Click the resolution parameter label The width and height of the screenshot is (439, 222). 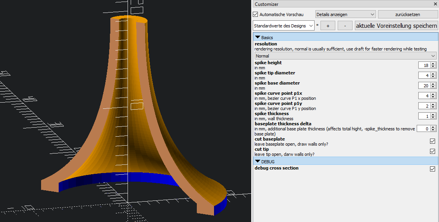point(266,44)
